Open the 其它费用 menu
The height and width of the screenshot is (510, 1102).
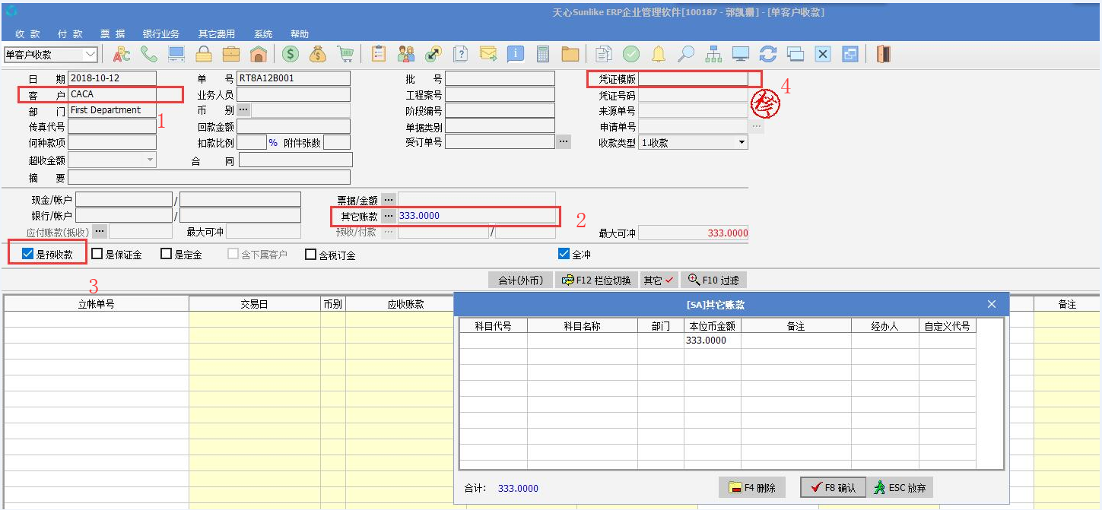pyautogui.click(x=217, y=34)
